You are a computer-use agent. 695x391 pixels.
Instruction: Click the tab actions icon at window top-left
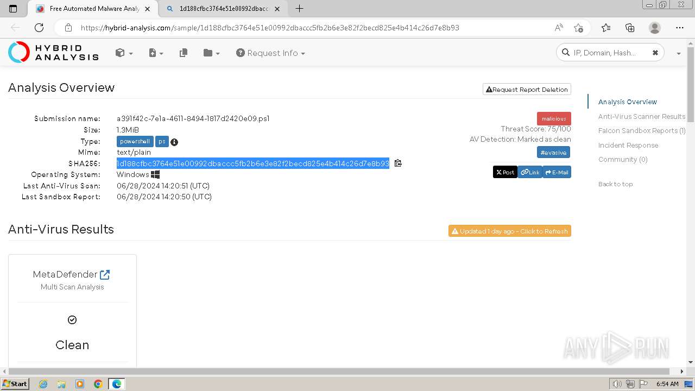tap(14, 9)
